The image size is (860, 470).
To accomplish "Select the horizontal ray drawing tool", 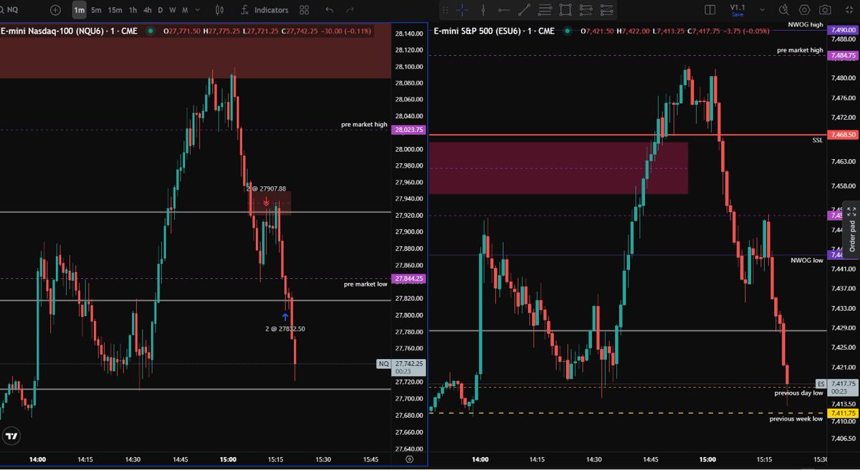I will click(504, 10).
